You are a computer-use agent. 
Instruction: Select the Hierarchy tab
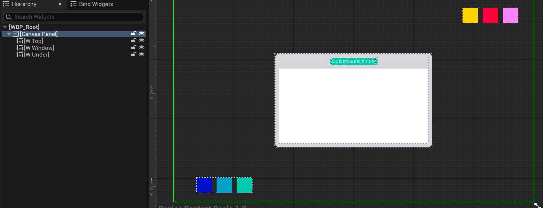pos(24,4)
